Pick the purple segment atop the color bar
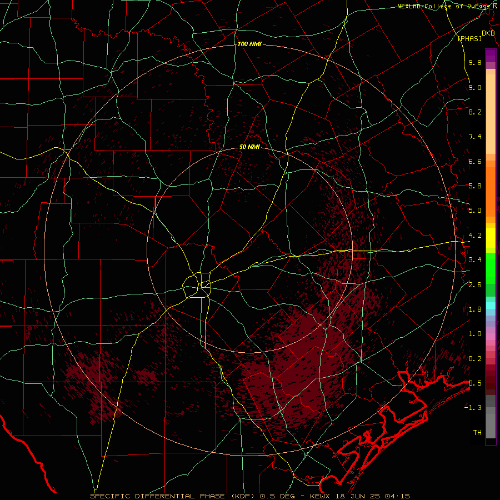The height and width of the screenshot is (500, 500). [491, 56]
